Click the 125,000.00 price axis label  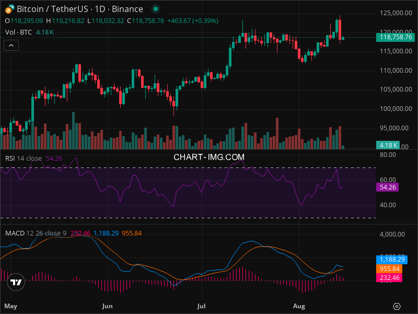pos(396,13)
